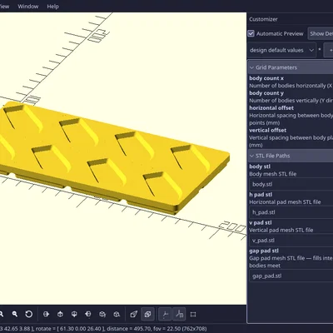The height and width of the screenshot is (333, 333).
Task: Switch to Left view using the toolbar icon
Action: coord(88,314)
